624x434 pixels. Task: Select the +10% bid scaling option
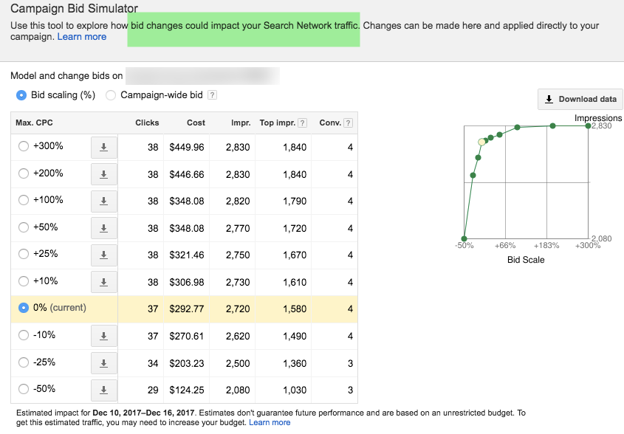pyautogui.click(x=22, y=281)
